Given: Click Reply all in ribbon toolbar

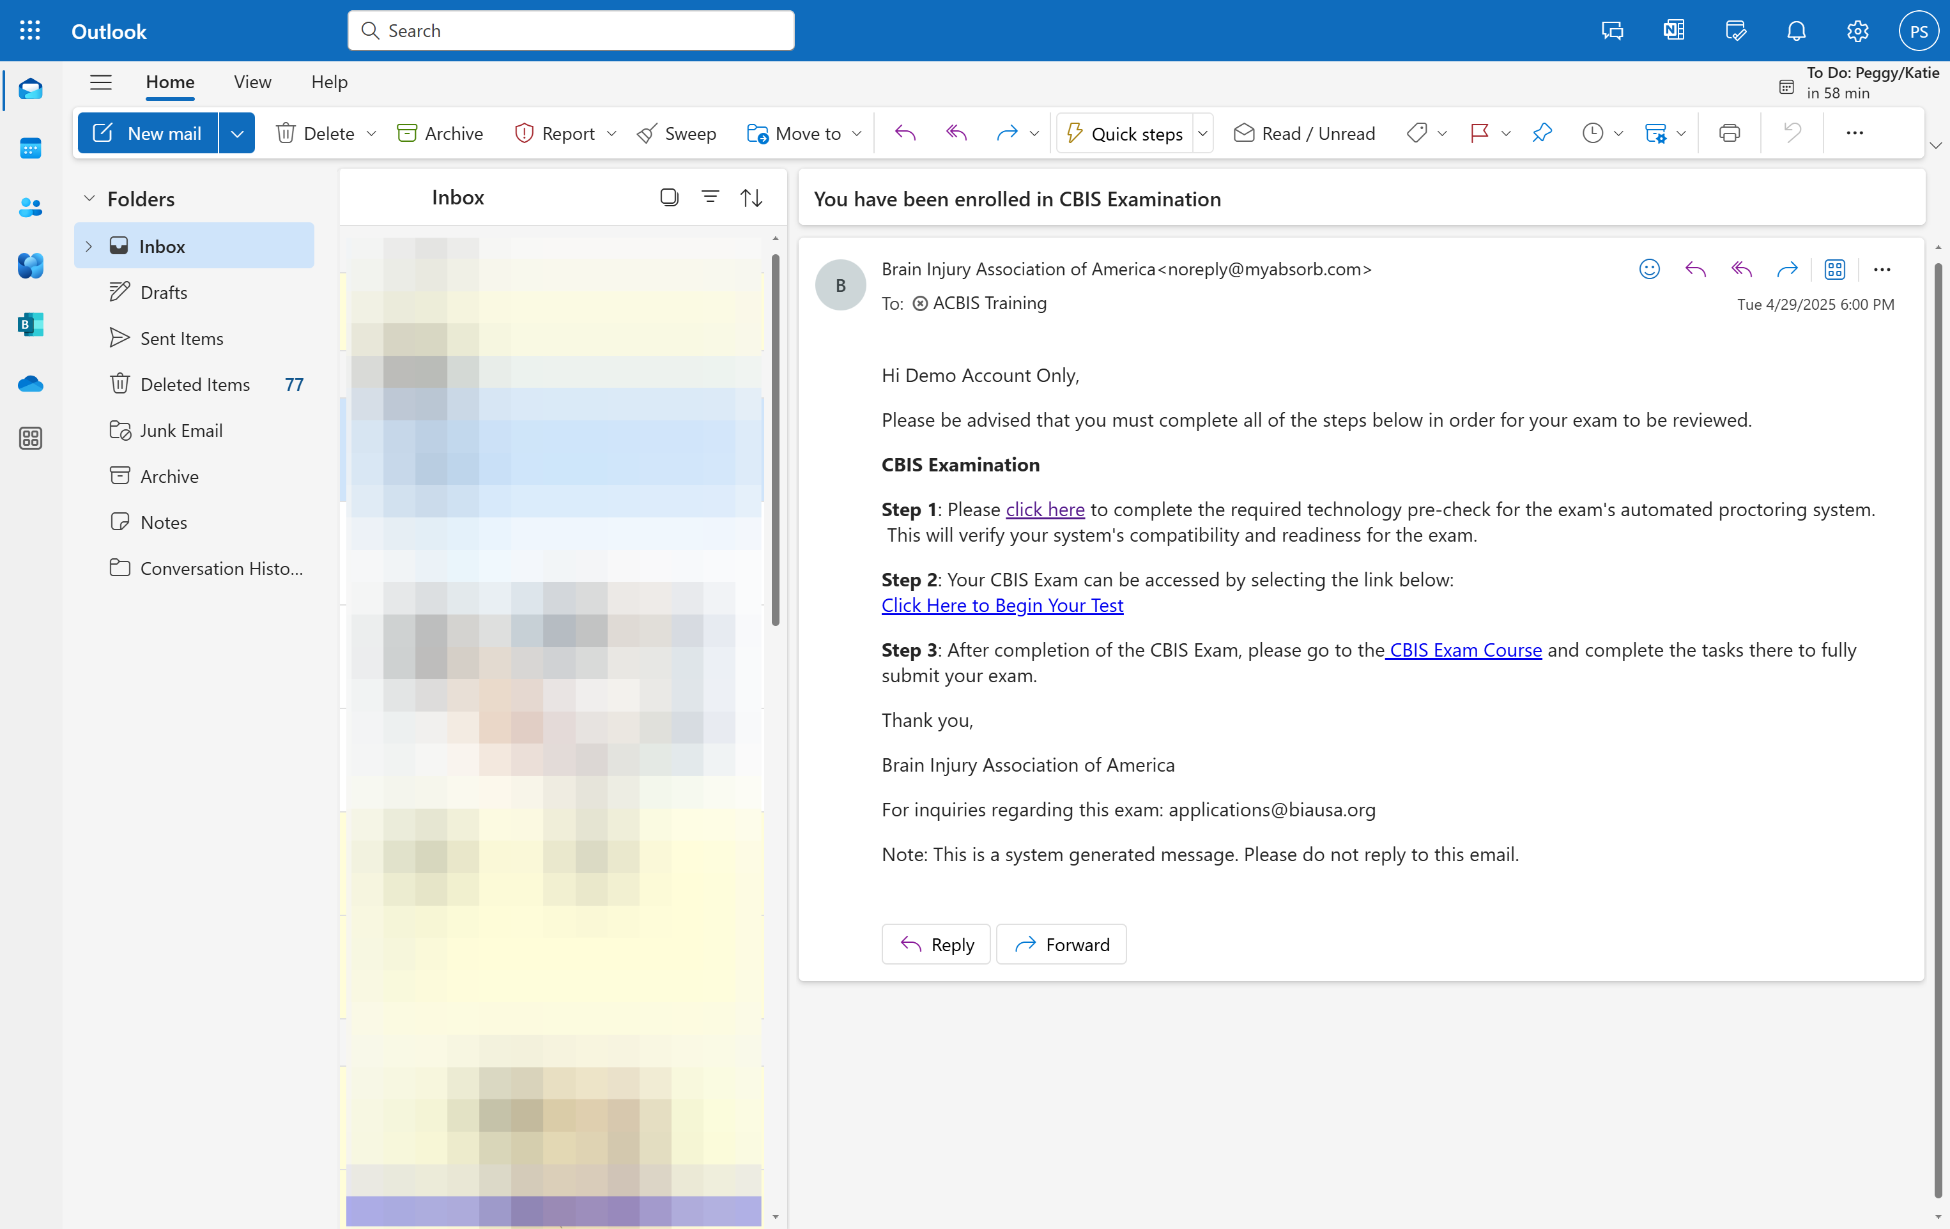Looking at the screenshot, I should point(956,133).
